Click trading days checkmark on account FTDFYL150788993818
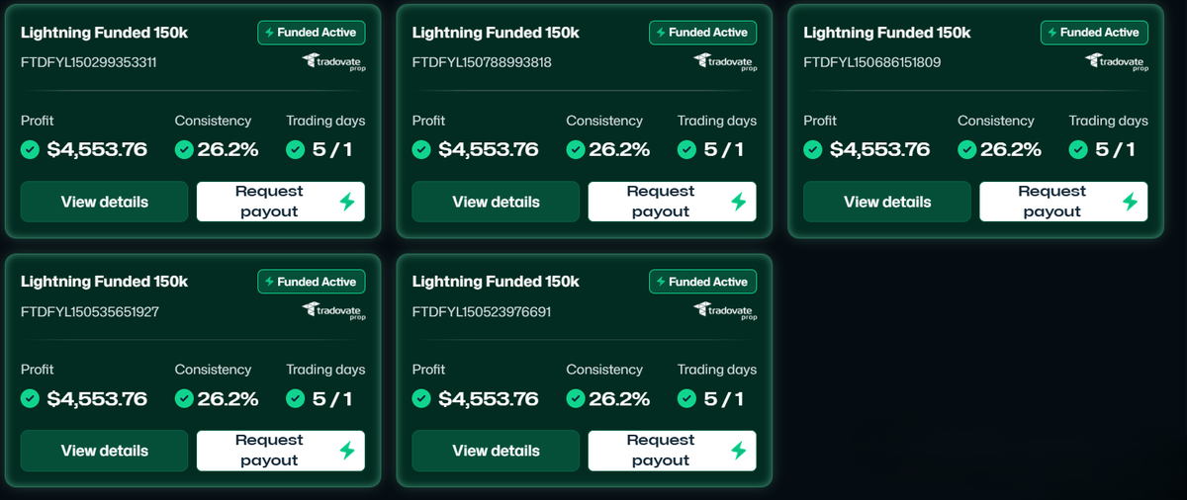 pos(687,150)
